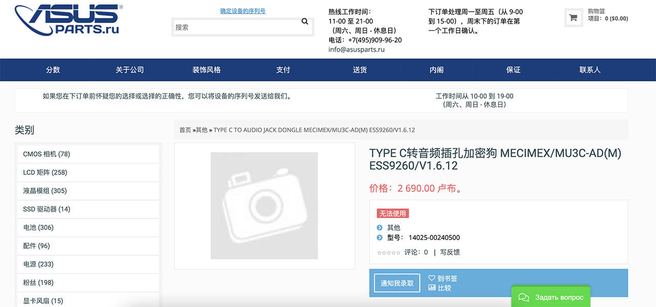Viewport: 656px width, 307px height.
Task: Select the CMOS 相机 (78) category
Action: tap(88, 154)
